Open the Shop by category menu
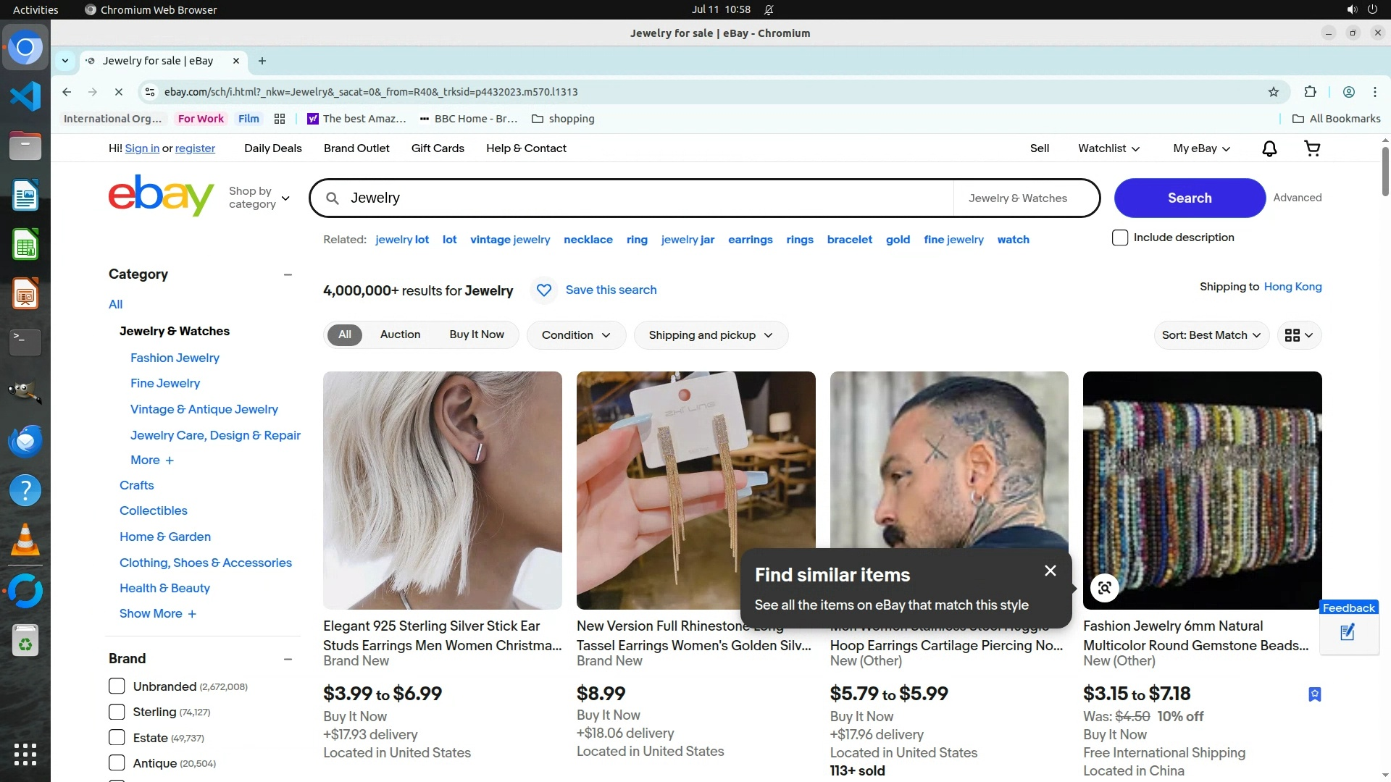Viewport: 1391px width, 782px height. click(259, 198)
